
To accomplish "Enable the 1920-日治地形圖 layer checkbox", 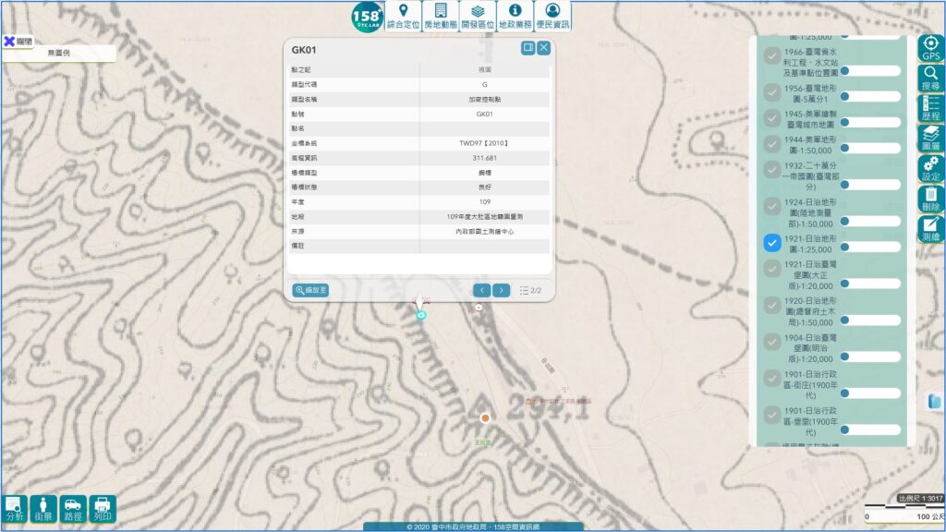I will click(771, 306).
